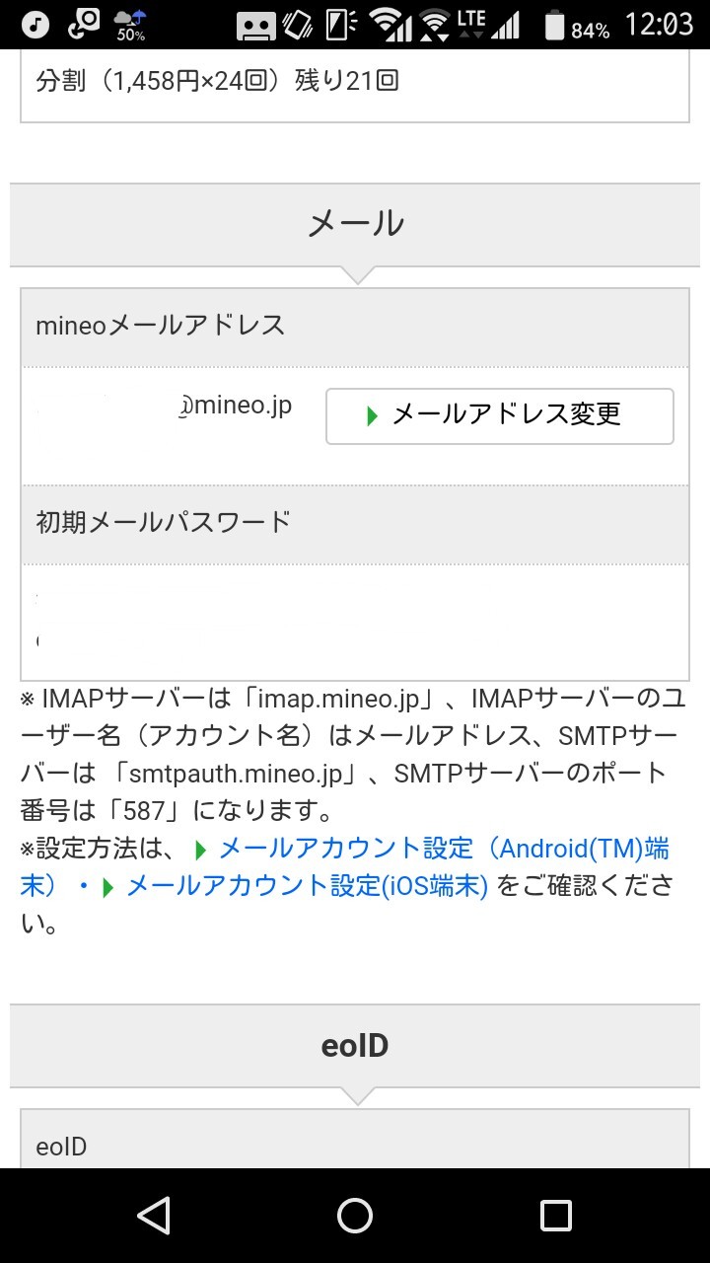
Task: Tap the Wi-Fi signal status icon
Action: coord(390,25)
